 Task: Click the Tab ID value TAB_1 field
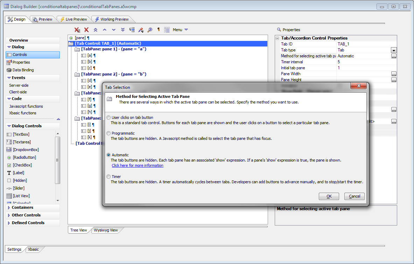pyautogui.click(x=366, y=44)
